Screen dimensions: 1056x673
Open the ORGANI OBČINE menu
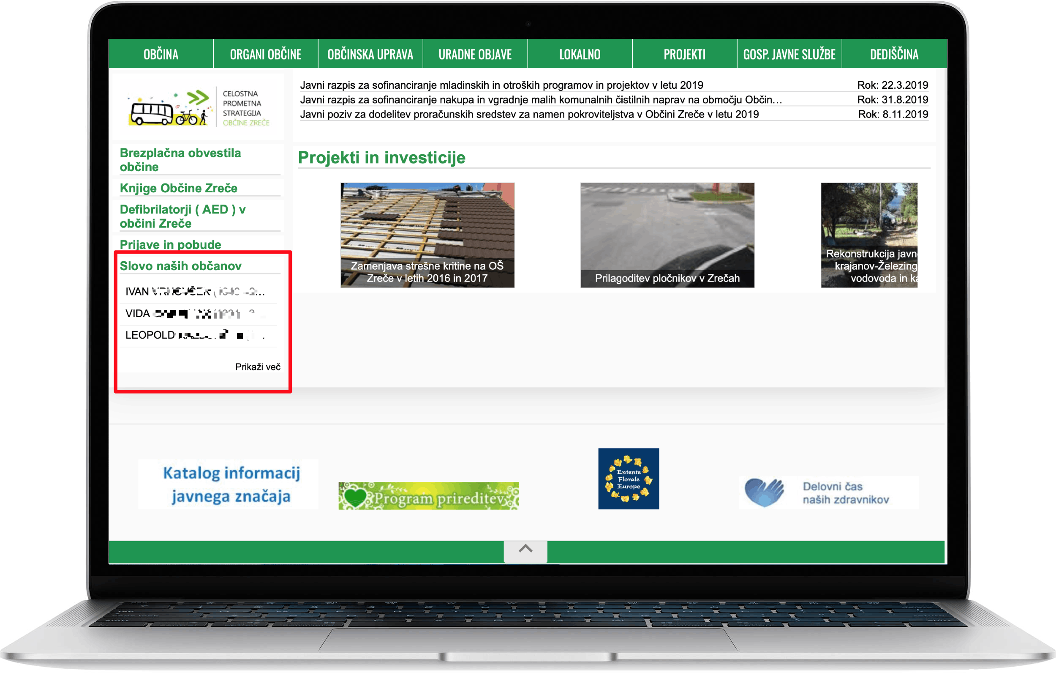pyautogui.click(x=265, y=54)
